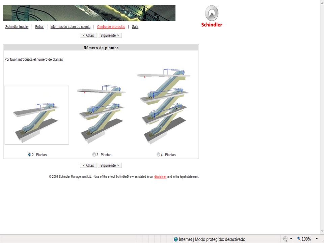Open the Entrar menu link

coord(39,27)
